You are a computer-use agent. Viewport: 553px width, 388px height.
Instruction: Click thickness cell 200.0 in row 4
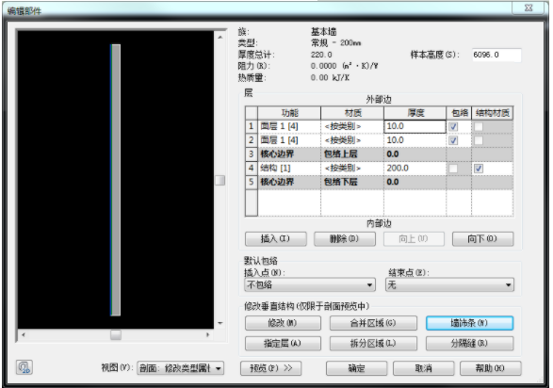[x=415, y=168]
